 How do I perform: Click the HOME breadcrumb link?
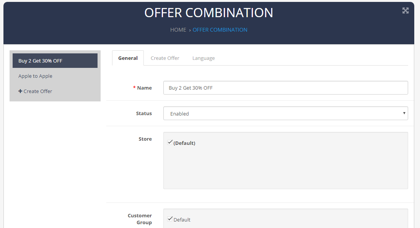click(x=178, y=30)
